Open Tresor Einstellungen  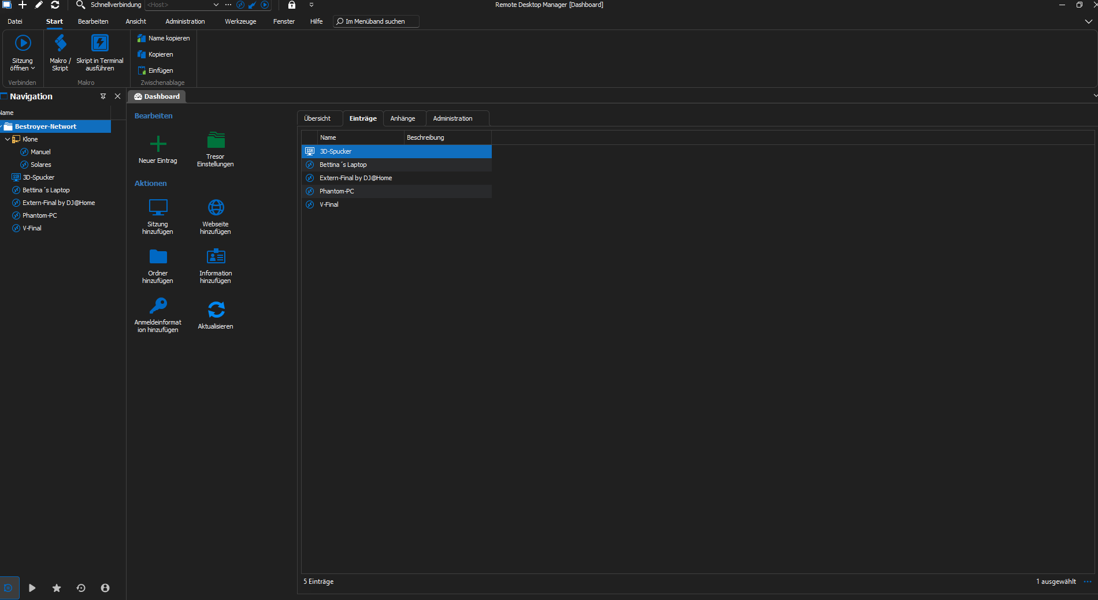pyautogui.click(x=216, y=149)
